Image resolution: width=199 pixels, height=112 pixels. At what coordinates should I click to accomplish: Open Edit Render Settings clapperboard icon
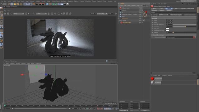pyautogui.click(x=43, y=4)
